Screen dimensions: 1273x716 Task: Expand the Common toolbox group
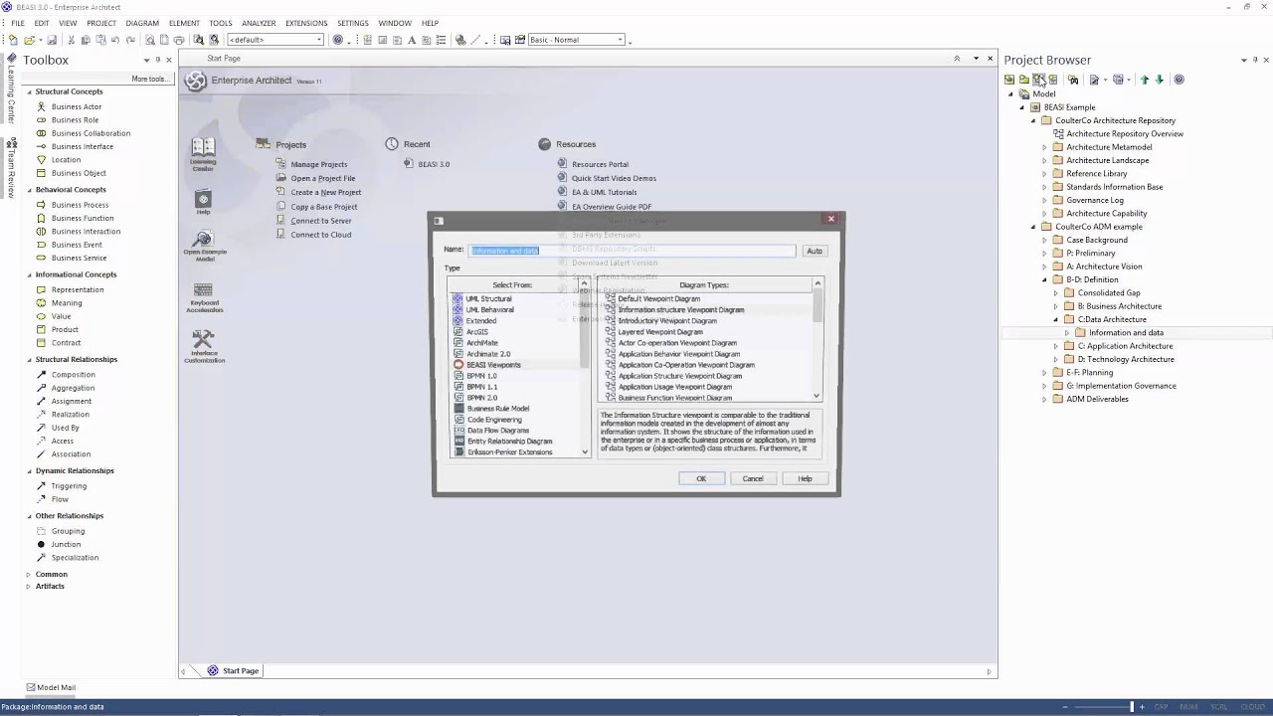[29, 574]
